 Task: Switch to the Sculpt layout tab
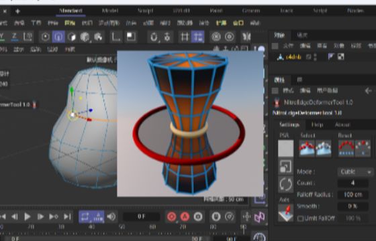pos(145,11)
